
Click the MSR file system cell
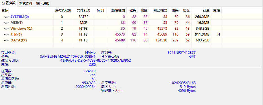pos(83,23)
